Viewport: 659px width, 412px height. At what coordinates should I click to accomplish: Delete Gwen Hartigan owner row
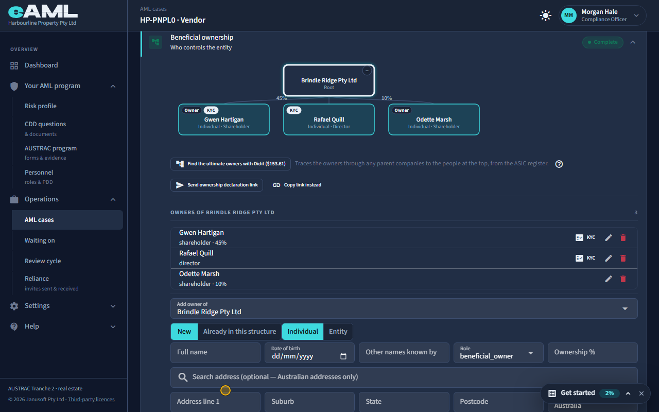point(623,237)
